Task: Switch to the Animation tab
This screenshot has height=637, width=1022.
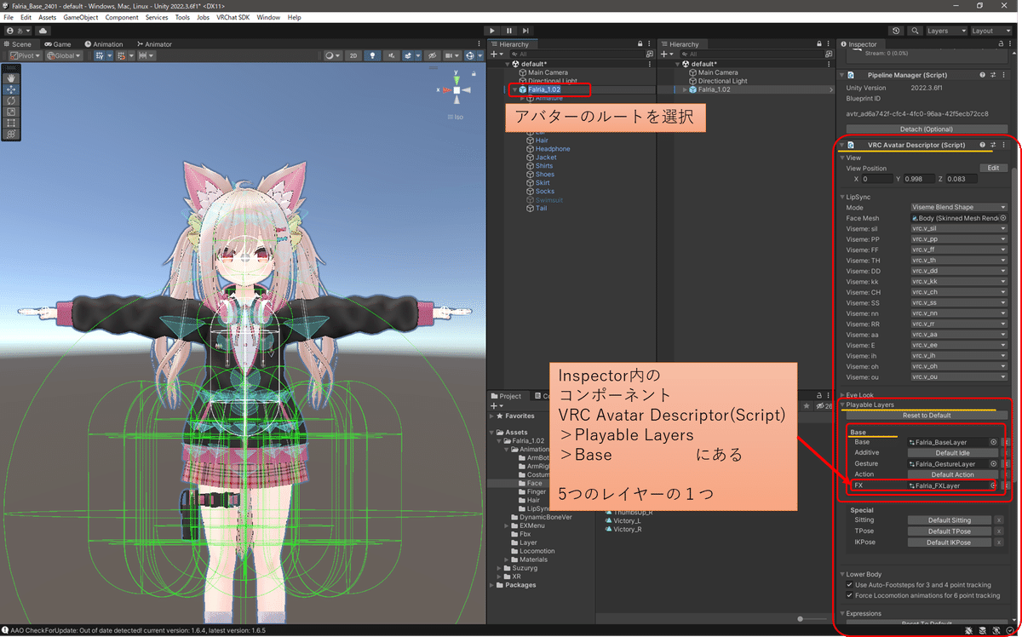Action: [x=104, y=43]
